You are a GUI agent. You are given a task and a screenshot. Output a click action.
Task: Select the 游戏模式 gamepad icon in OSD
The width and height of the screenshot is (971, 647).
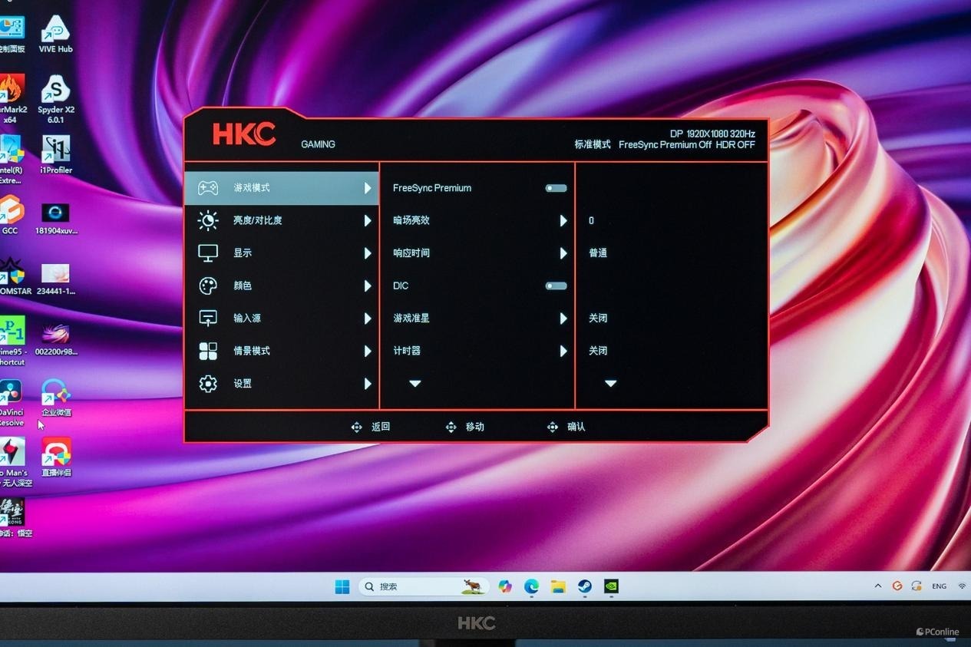[208, 188]
